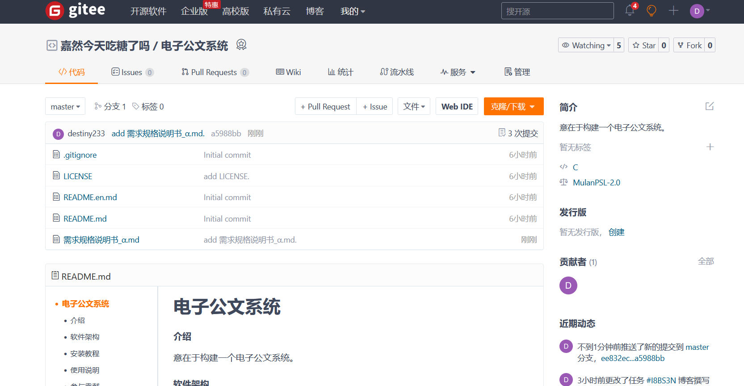Viewport: 744px width, 386px height.
Task: Click the contributor avatar D under 贡献者
Action: pos(568,285)
